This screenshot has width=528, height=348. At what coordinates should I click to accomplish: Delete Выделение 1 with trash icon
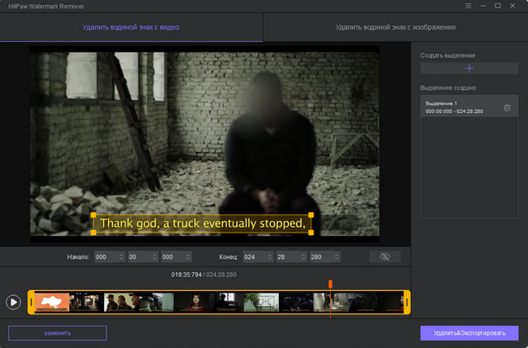click(507, 108)
